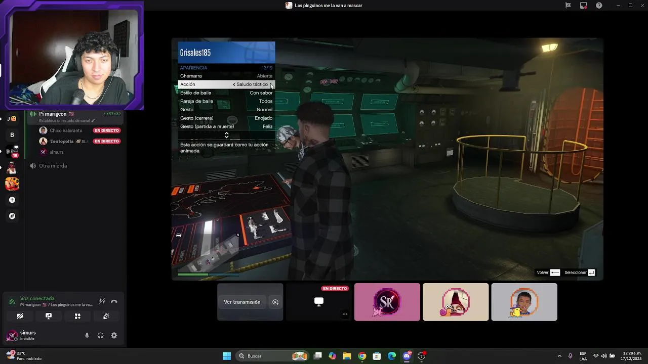Open the soundboard button
The image size is (648, 364).
point(106,316)
